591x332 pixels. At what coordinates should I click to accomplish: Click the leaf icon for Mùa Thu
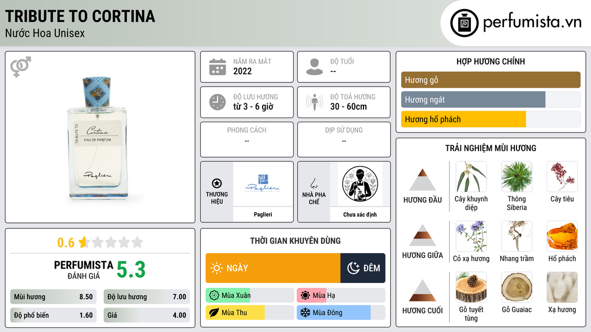click(214, 313)
